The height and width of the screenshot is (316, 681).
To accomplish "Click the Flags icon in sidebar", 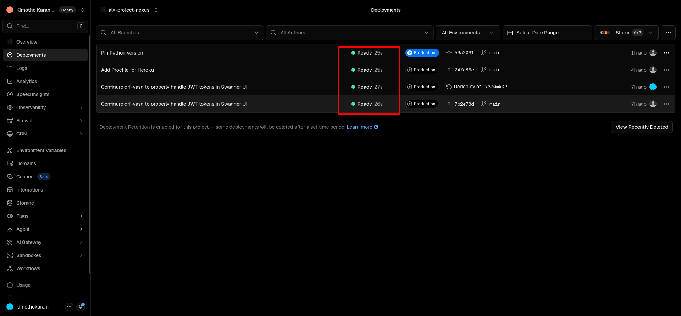I will click(x=10, y=216).
